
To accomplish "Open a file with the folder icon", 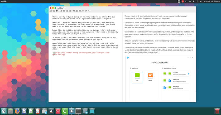I will tap(51, 11).
